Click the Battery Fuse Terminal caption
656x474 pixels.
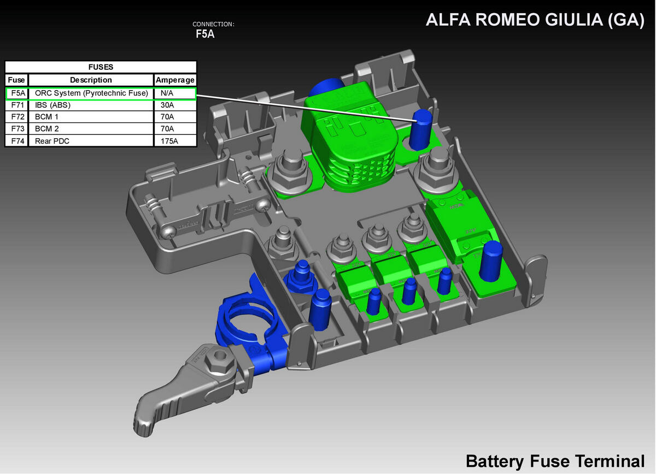[x=555, y=460]
